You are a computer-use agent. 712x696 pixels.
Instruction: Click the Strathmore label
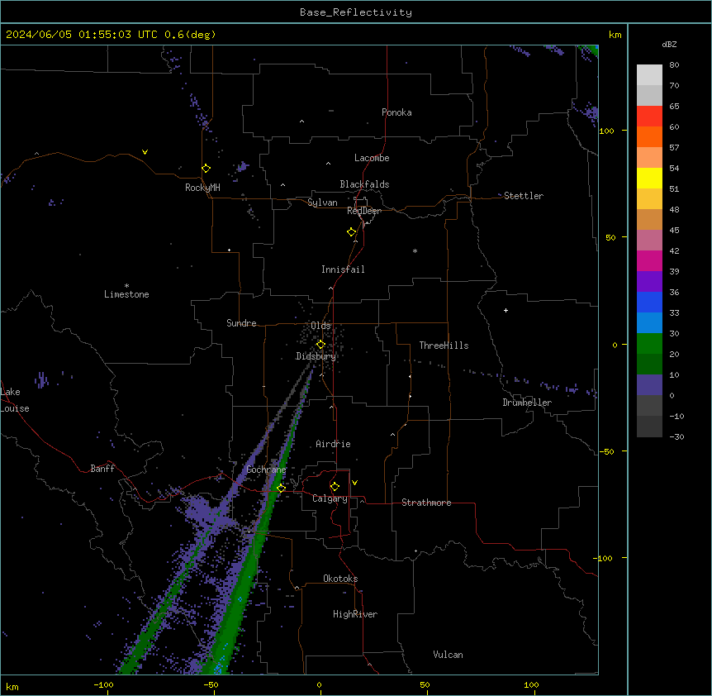(426, 503)
